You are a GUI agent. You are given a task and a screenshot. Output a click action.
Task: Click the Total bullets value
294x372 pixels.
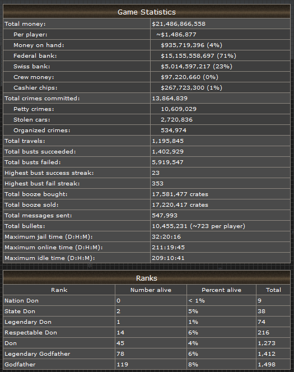[x=198, y=226]
